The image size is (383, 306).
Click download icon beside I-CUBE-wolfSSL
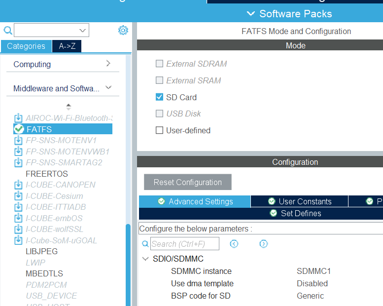[18, 229]
